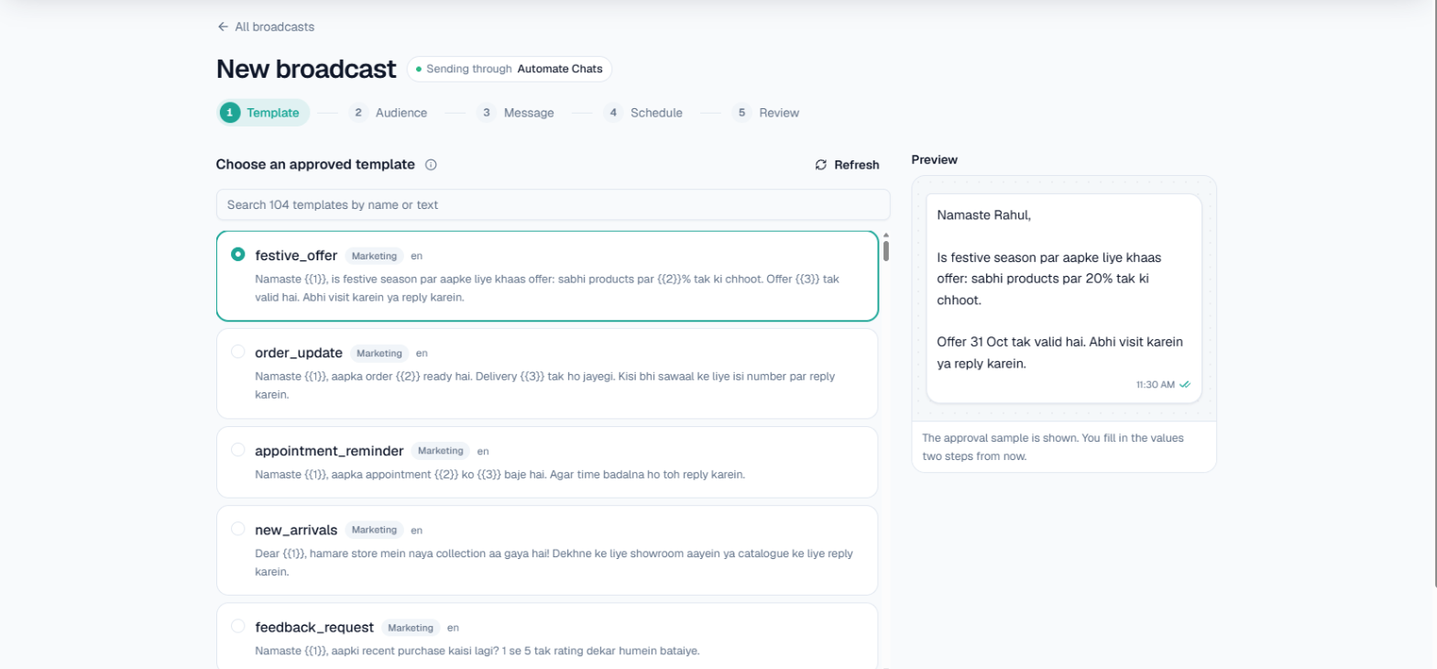Click Marketing tag on feedback_request
Screen dimensions: 1437x669
pos(411,628)
